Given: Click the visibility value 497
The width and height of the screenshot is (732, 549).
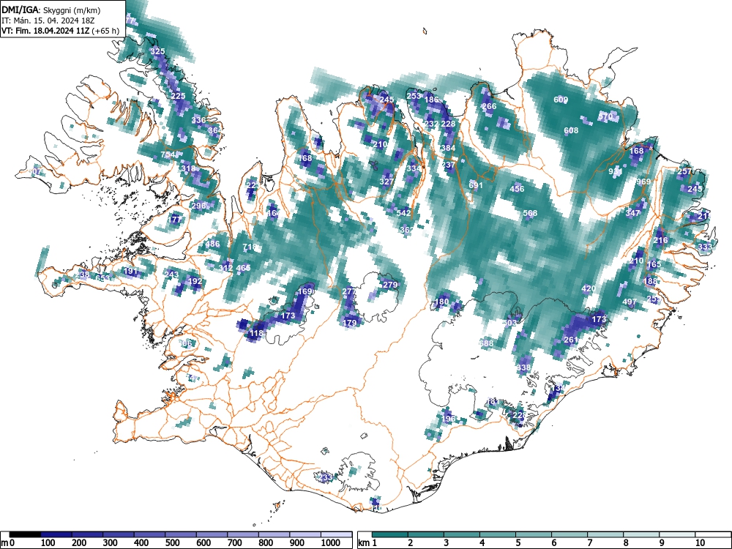Looking at the screenshot, I should click(630, 302).
